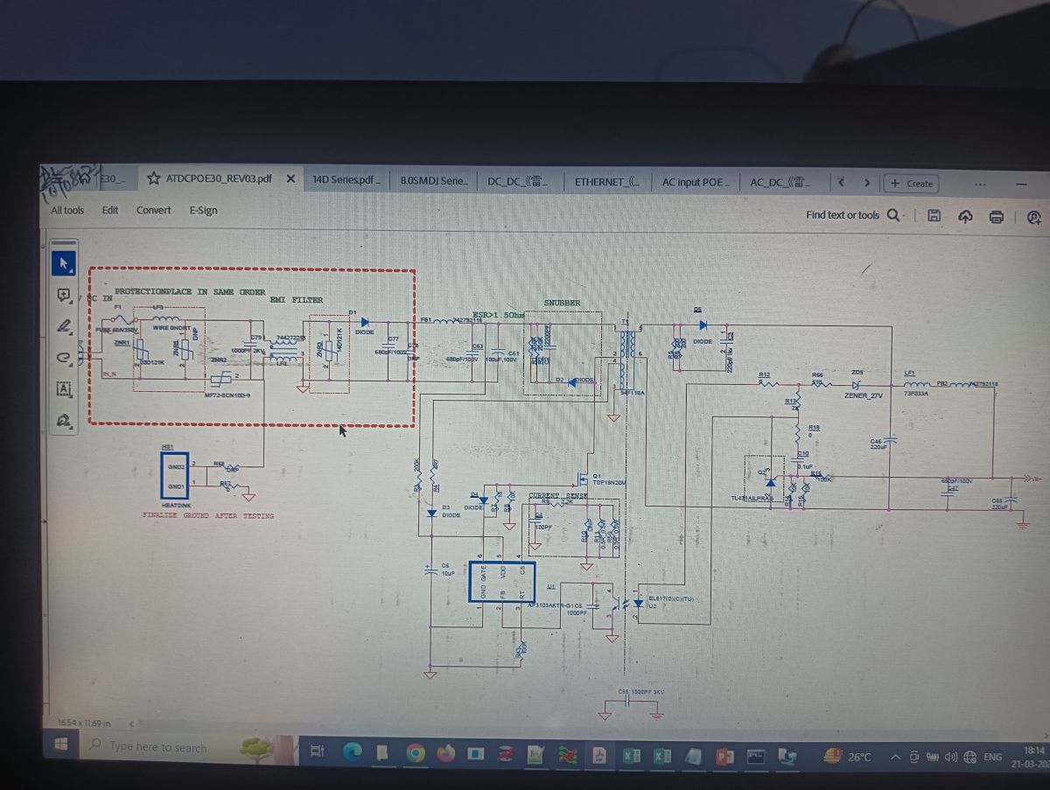Open the Edit menu
Screen dimensions: 1050x790
[x=110, y=210]
